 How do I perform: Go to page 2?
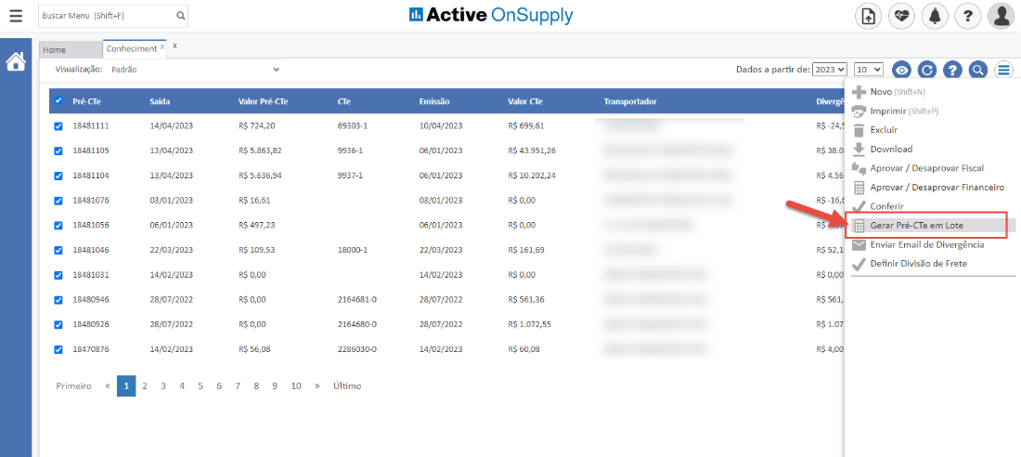[145, 385]
